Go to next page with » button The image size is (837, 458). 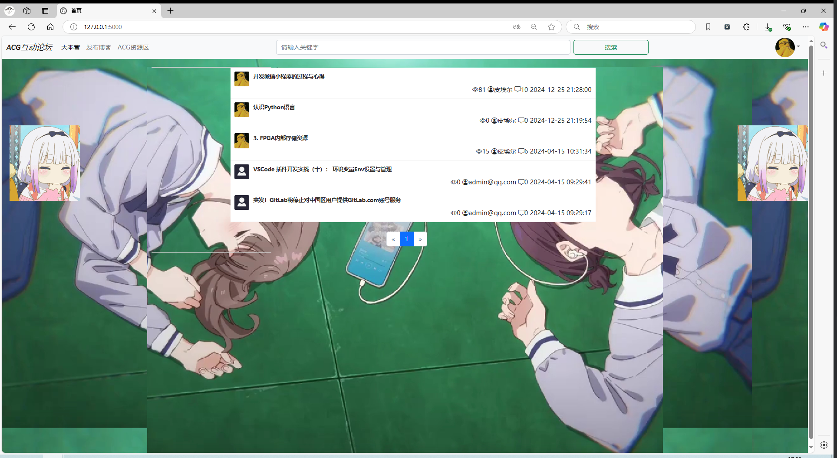point(420,239)
